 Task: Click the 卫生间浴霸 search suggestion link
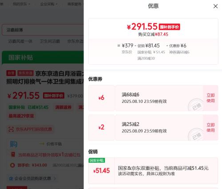pos(50,41)
